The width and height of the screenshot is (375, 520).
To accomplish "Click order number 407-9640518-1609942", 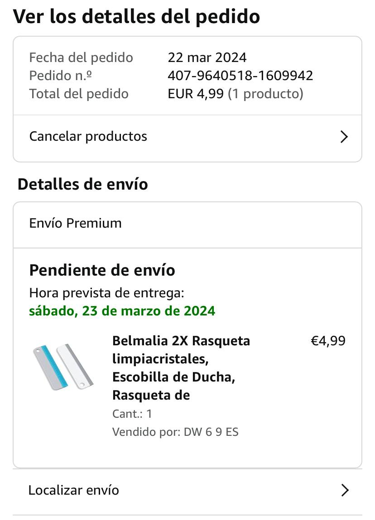I will coord(240,76).
